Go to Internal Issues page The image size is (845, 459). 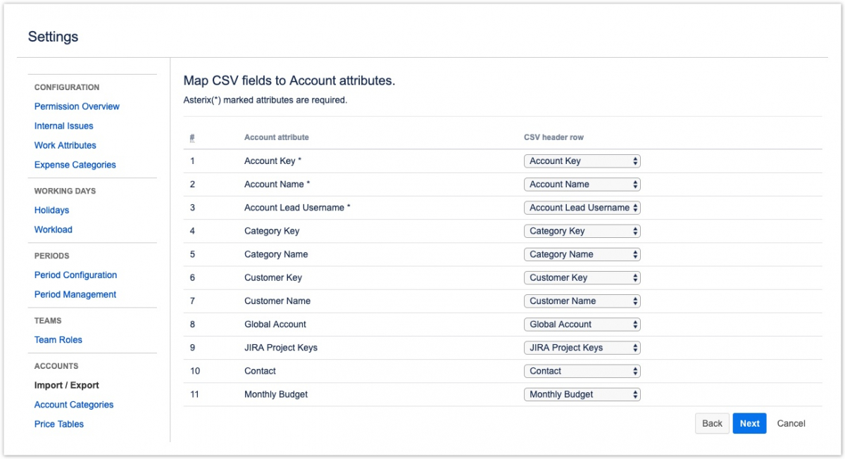click(63, 126)
